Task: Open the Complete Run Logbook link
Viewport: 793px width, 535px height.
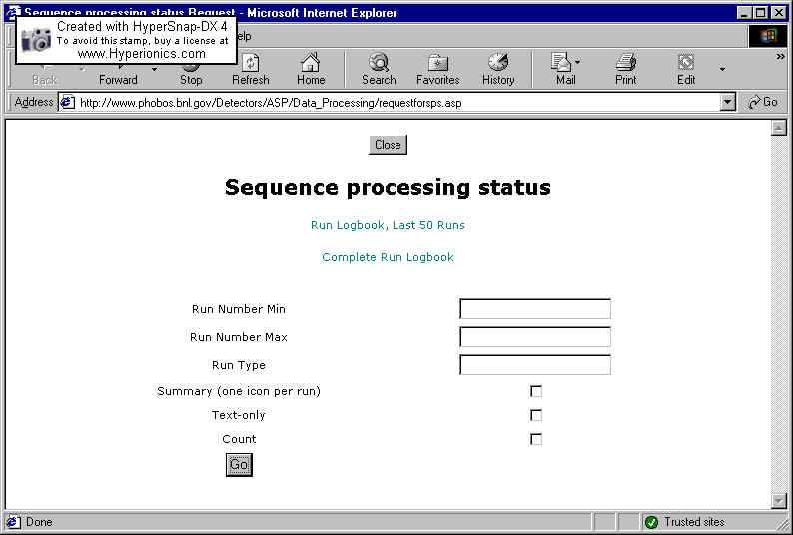Action: coord(388,257)
